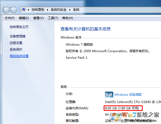The image size is (161, 124).
Task: Click the heading 查看有关计算机的基本信息
Action: click(86, 29)
